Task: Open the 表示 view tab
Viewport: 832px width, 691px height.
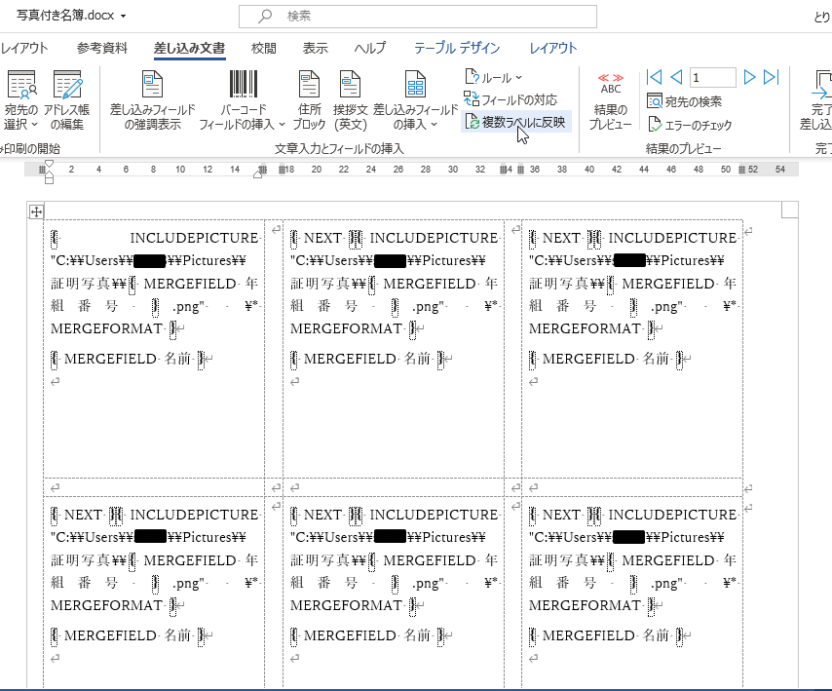Action: pyautogui.click(x=316, y=49)
